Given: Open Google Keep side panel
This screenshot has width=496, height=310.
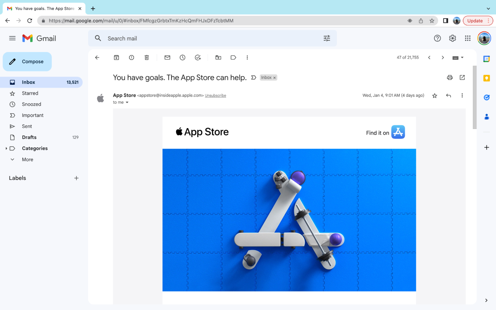Looking at the screenshot, I should 486,78.
